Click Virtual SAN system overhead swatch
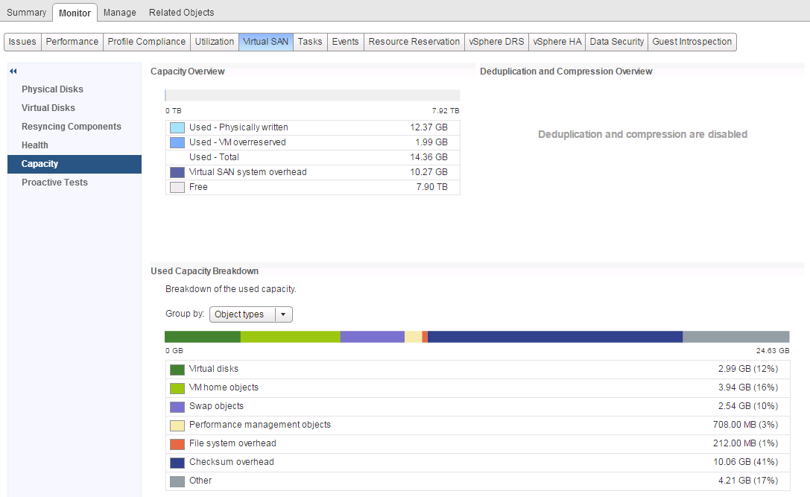Screen dimensions: 810x497 point(177,173)
